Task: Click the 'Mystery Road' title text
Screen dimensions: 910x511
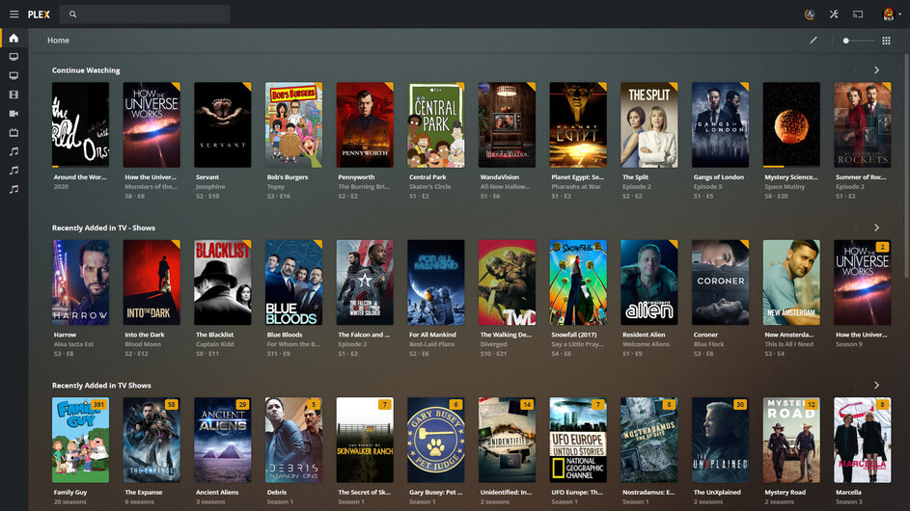Action: (785, 492)
